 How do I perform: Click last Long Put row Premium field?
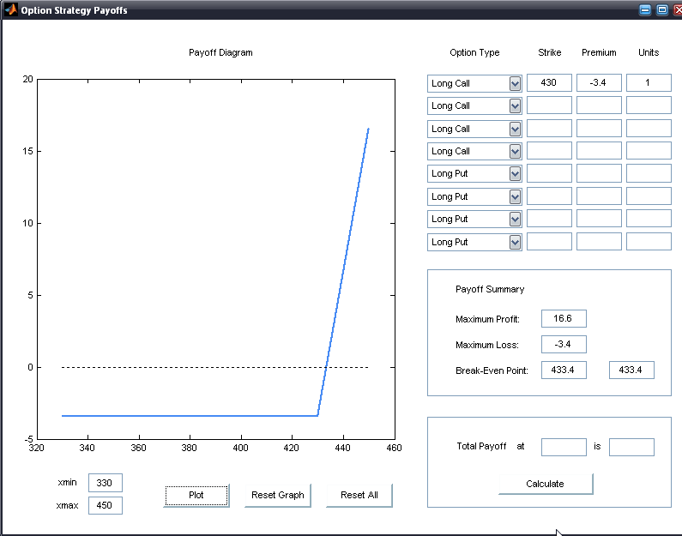point(599,241)
